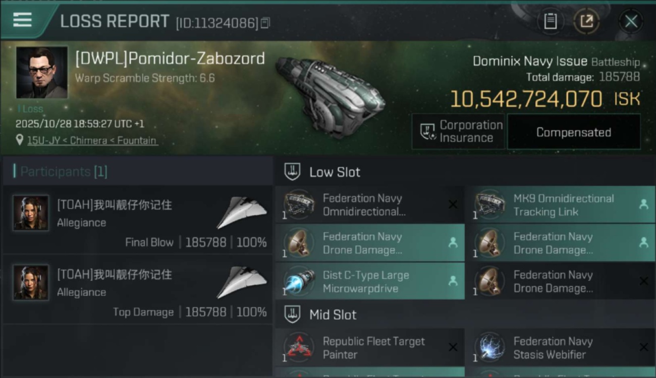Click the Corporation Insurance shield icon
This screenshot has width=656, height=378.
[428, 132]
